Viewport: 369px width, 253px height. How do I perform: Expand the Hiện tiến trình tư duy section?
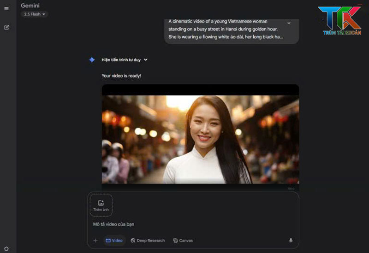(x=125, y=60)
